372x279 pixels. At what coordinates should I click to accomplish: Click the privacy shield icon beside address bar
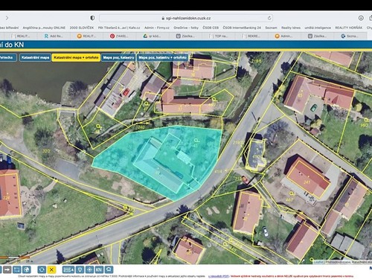point(92,18)
